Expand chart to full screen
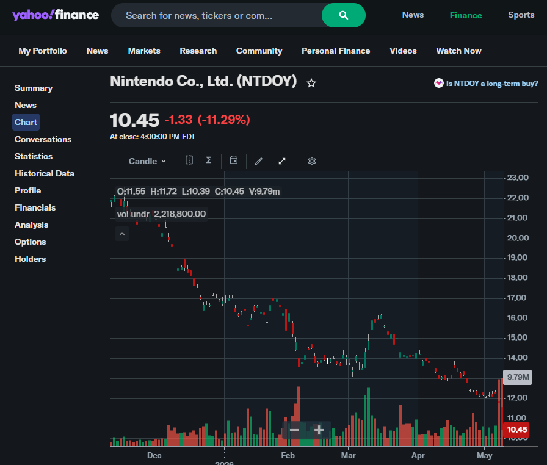Viewport: 547px width, 465px height. click(282, 161)
